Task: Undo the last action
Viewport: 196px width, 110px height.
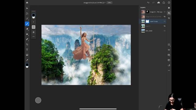Action: pos(148,3)
